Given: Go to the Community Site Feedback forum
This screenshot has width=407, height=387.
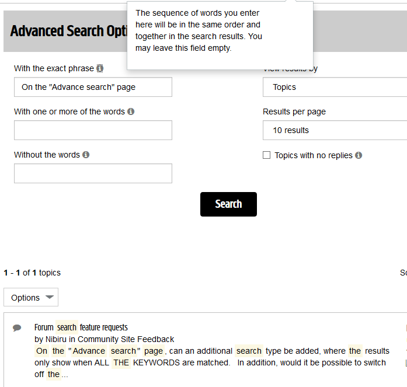Looking at the screenshot, I should [126, 339].
